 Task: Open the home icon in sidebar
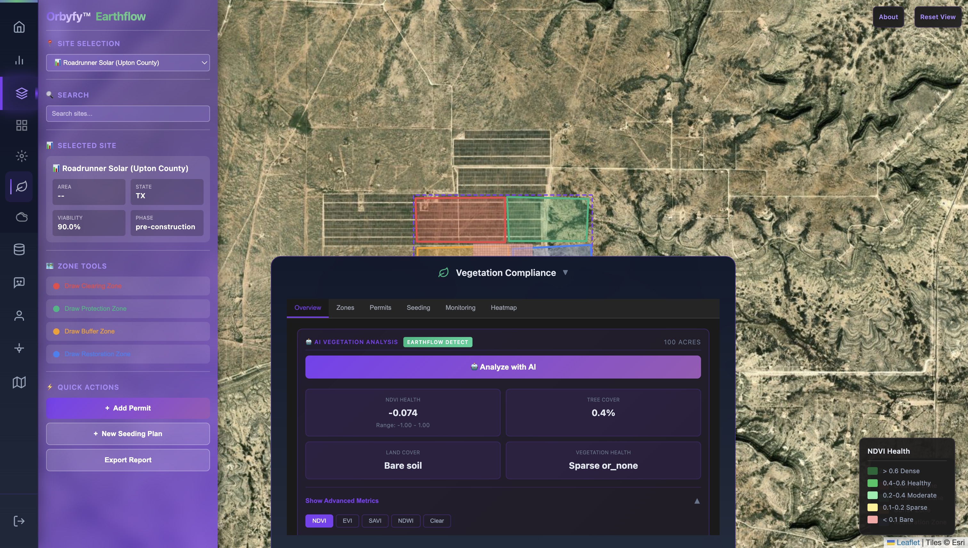(x=19, y=27)
